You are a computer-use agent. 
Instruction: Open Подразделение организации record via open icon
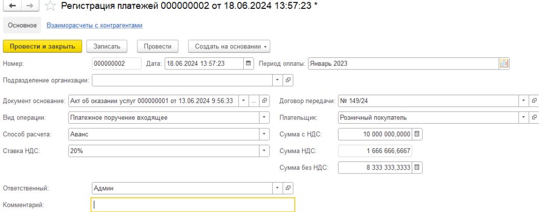[x=288, y=80]
